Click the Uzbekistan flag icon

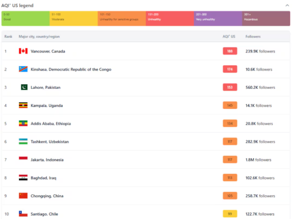[x=23, y=142]
